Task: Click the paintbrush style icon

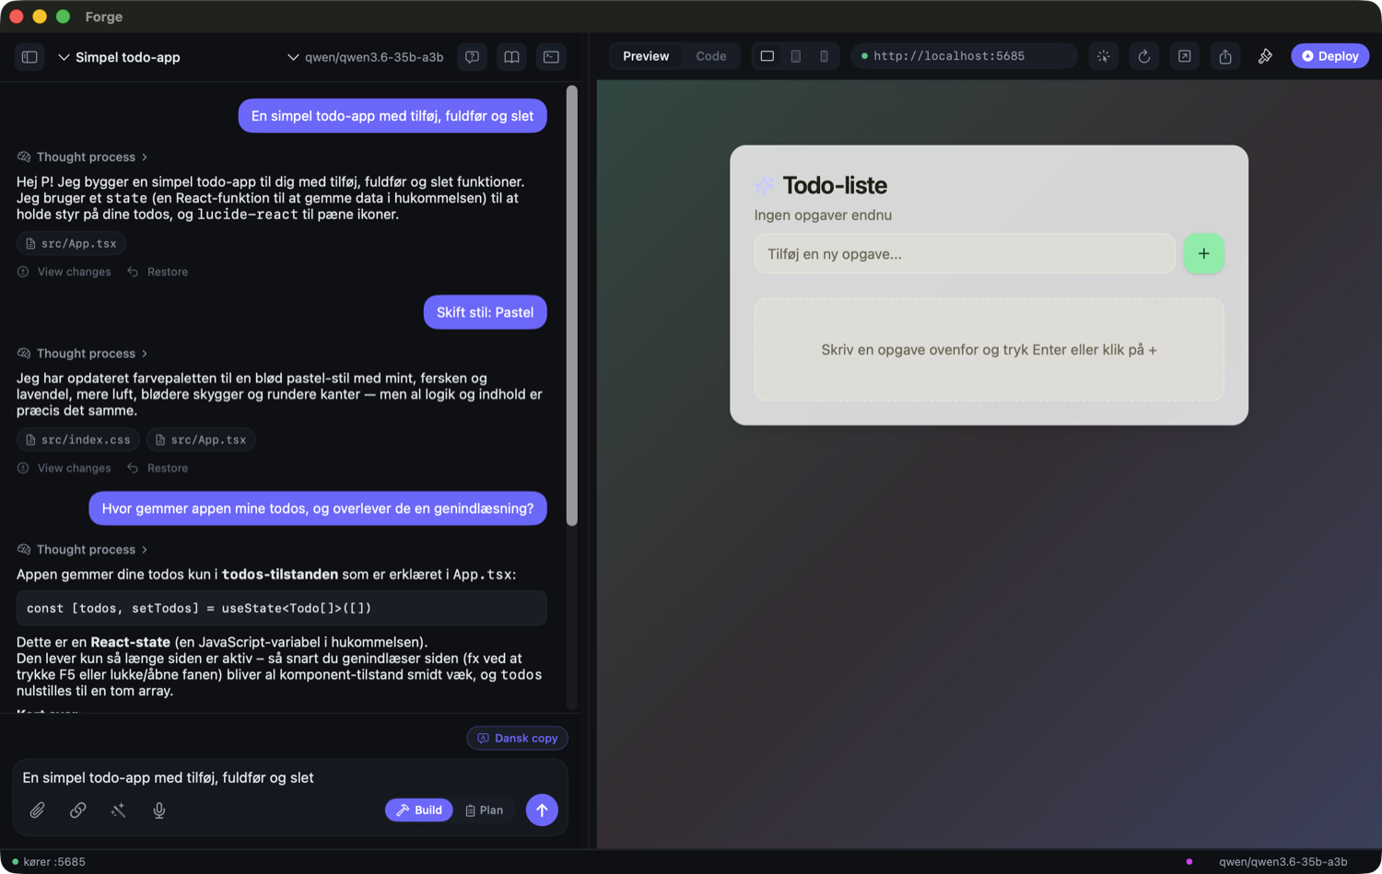Action: coord(1265,56)
